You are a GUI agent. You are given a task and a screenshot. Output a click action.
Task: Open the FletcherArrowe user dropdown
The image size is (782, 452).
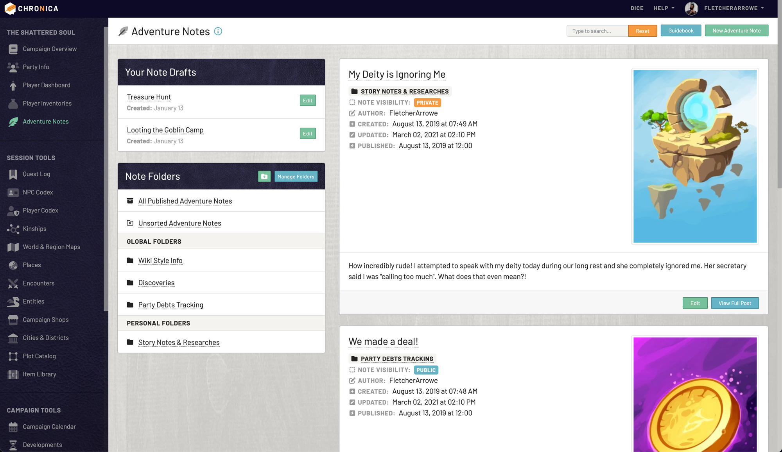pyautogui.click(x=734, y=8)
